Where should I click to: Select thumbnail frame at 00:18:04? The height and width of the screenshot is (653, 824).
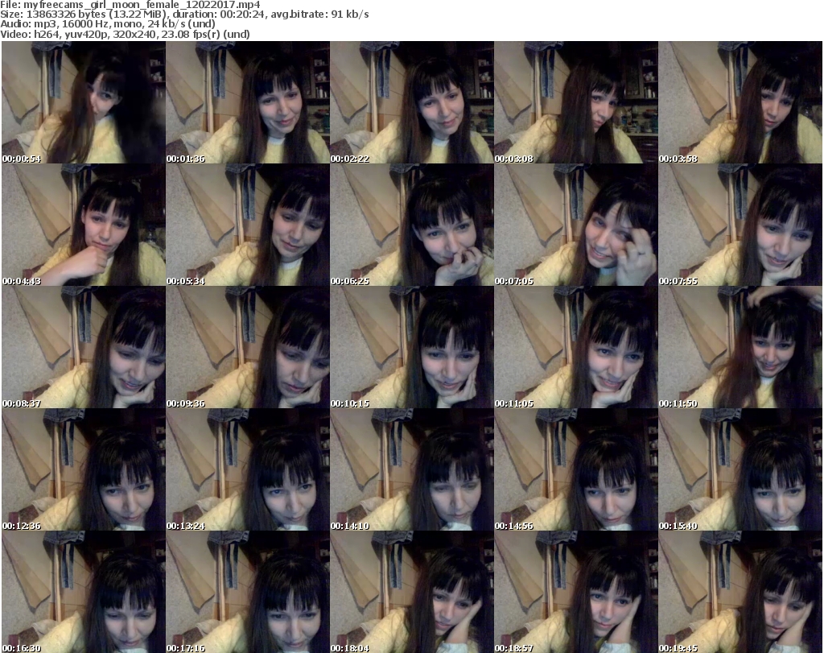coord(411,592)
